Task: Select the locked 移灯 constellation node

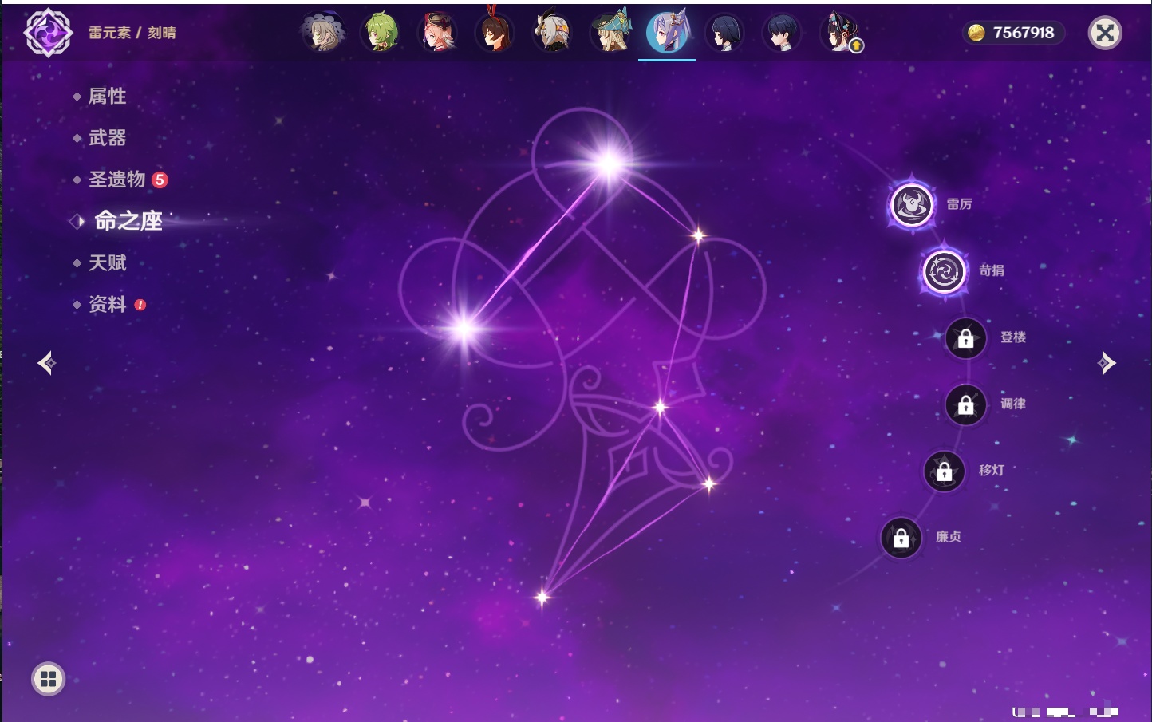Action: (944, 471)
